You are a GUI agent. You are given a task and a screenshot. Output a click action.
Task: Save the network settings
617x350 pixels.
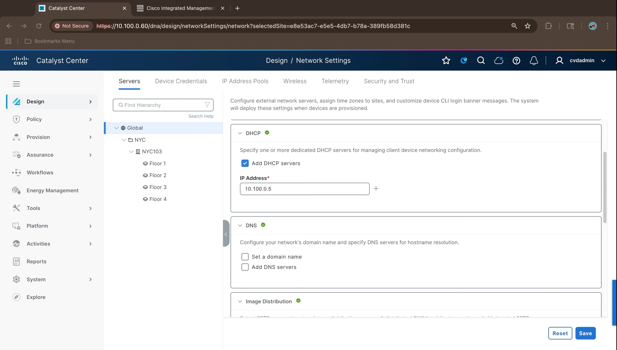pos(586,333)
